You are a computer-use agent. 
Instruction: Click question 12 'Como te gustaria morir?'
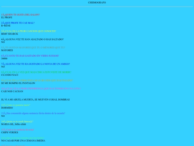16,105
